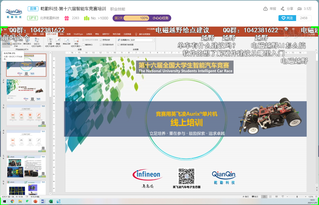Viewport: 319px width, 205px height.
Task: Click the accessibility check icon in status bar
Action: coord(27,197)
